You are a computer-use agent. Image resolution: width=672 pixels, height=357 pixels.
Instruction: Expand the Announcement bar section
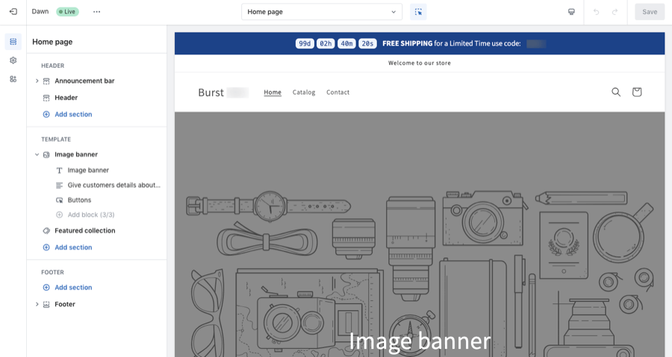point(37,81)
